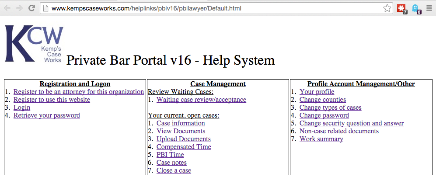Open Waiting case review/acceptance link
The height and width of the screenshot is (177, 436).
point(201,100)
